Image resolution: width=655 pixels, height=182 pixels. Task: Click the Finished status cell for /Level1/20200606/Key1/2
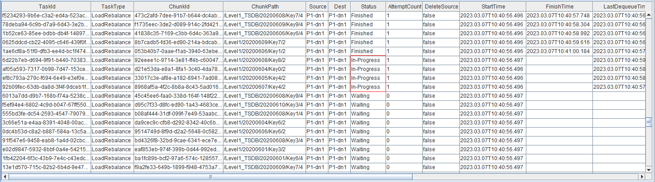click(x=368, y=51)
